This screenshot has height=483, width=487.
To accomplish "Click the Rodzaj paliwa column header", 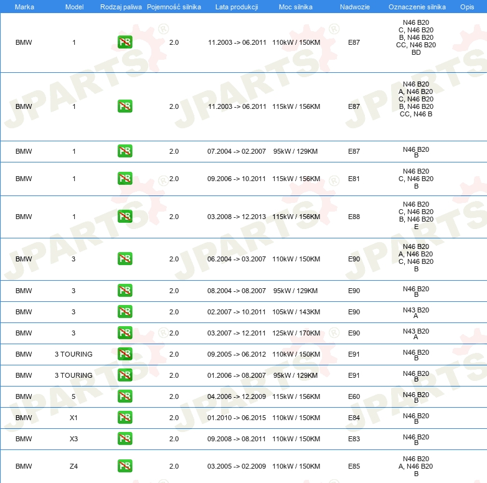I will pos(121,7).
